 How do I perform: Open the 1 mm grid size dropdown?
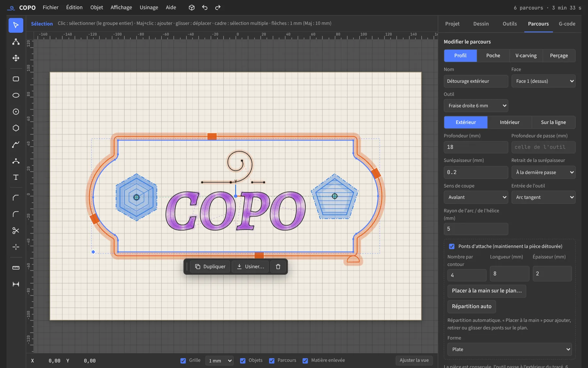(219, 360)
